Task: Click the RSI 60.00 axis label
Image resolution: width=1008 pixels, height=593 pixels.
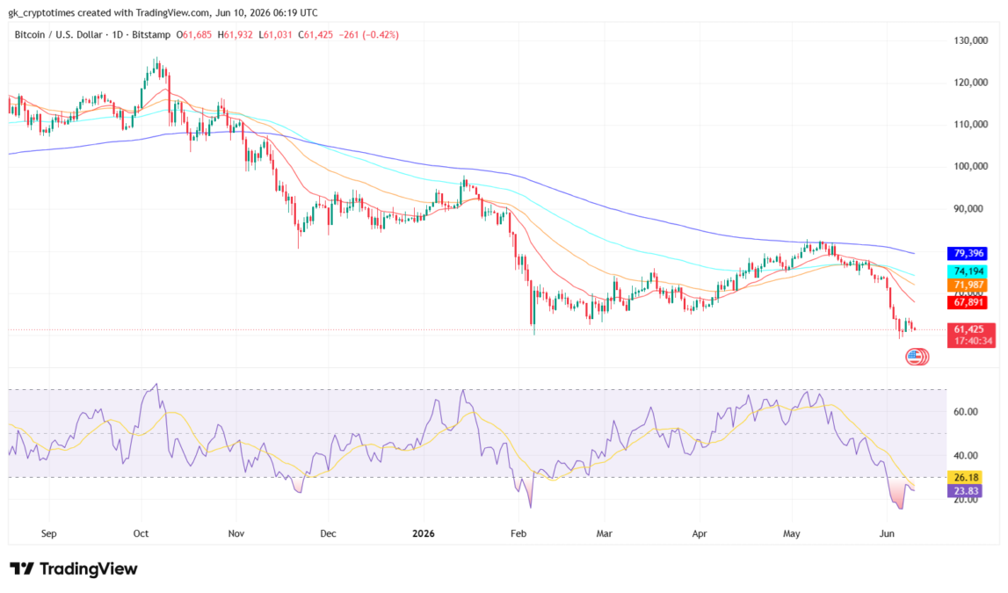Action: 966,412
